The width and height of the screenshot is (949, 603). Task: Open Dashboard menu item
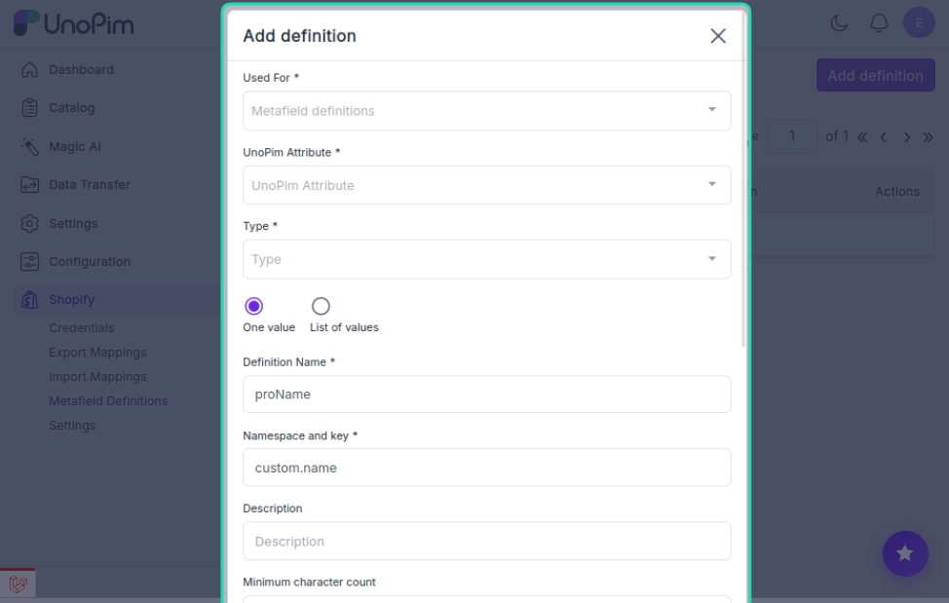tap(81, 69)
